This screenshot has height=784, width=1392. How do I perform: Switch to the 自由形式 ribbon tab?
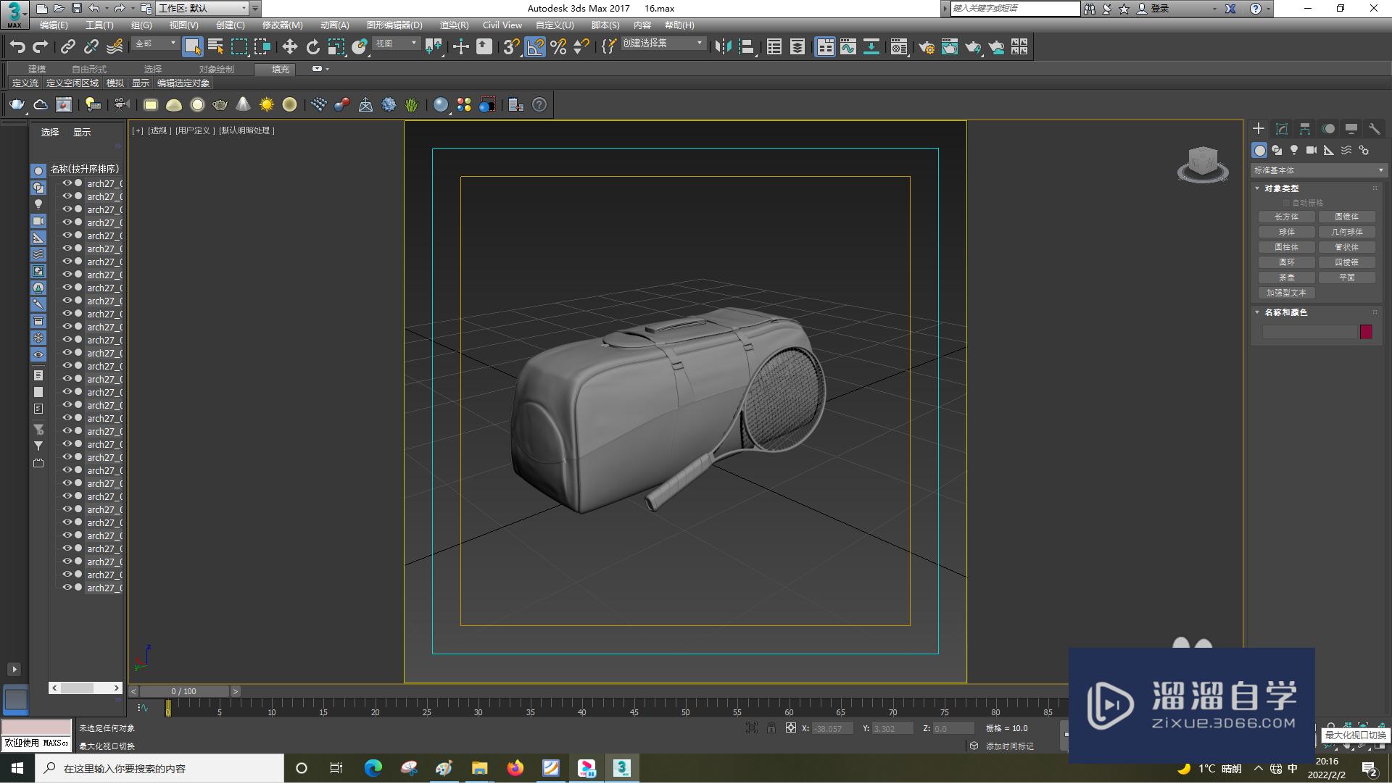(89, 70)
